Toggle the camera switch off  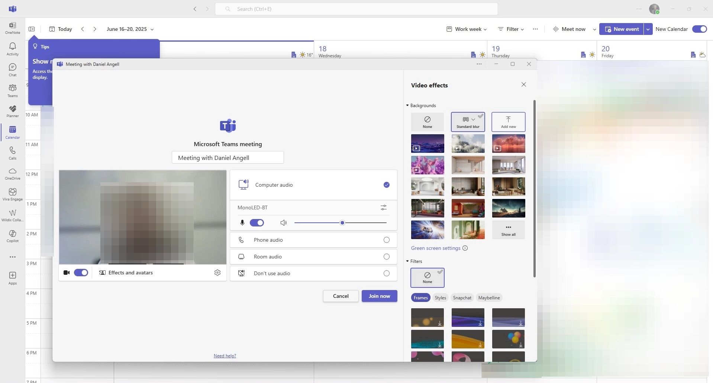[x=81, y=273]
